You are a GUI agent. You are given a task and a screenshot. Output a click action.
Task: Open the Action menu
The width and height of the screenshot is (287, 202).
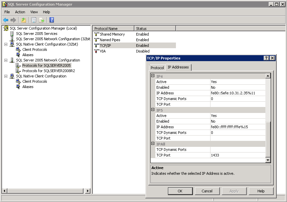click(x=20, y=12)
